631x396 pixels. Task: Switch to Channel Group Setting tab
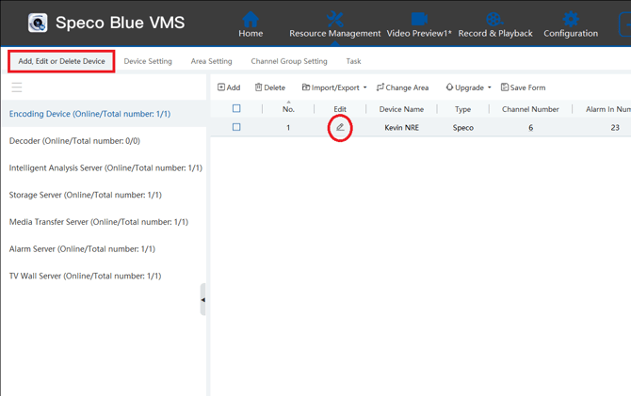288,61
